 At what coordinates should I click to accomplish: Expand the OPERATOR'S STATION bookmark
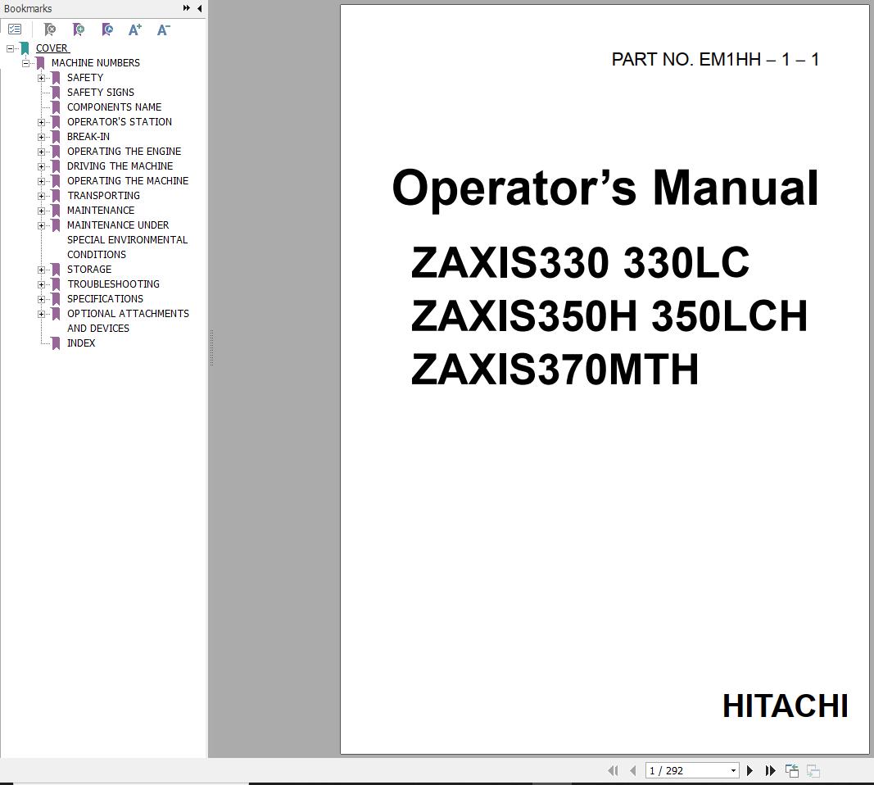(x=41, y=122)
